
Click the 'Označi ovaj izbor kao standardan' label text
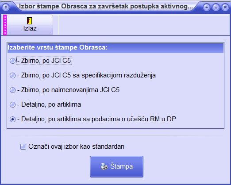77,146
